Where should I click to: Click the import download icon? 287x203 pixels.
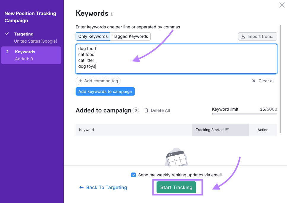(243, 36)
